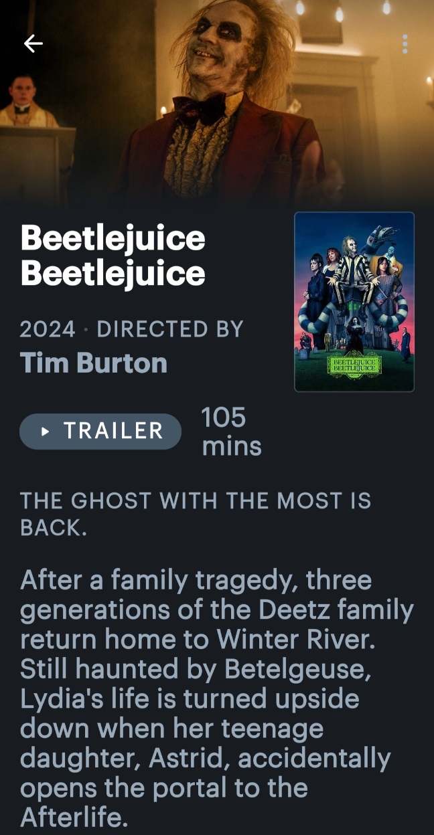Open director Tim Burton's page

94,363
